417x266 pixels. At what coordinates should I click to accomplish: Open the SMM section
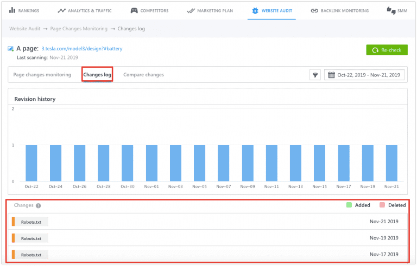point(397,11)
